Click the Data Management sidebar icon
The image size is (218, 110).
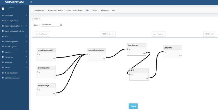click(3, 47)
